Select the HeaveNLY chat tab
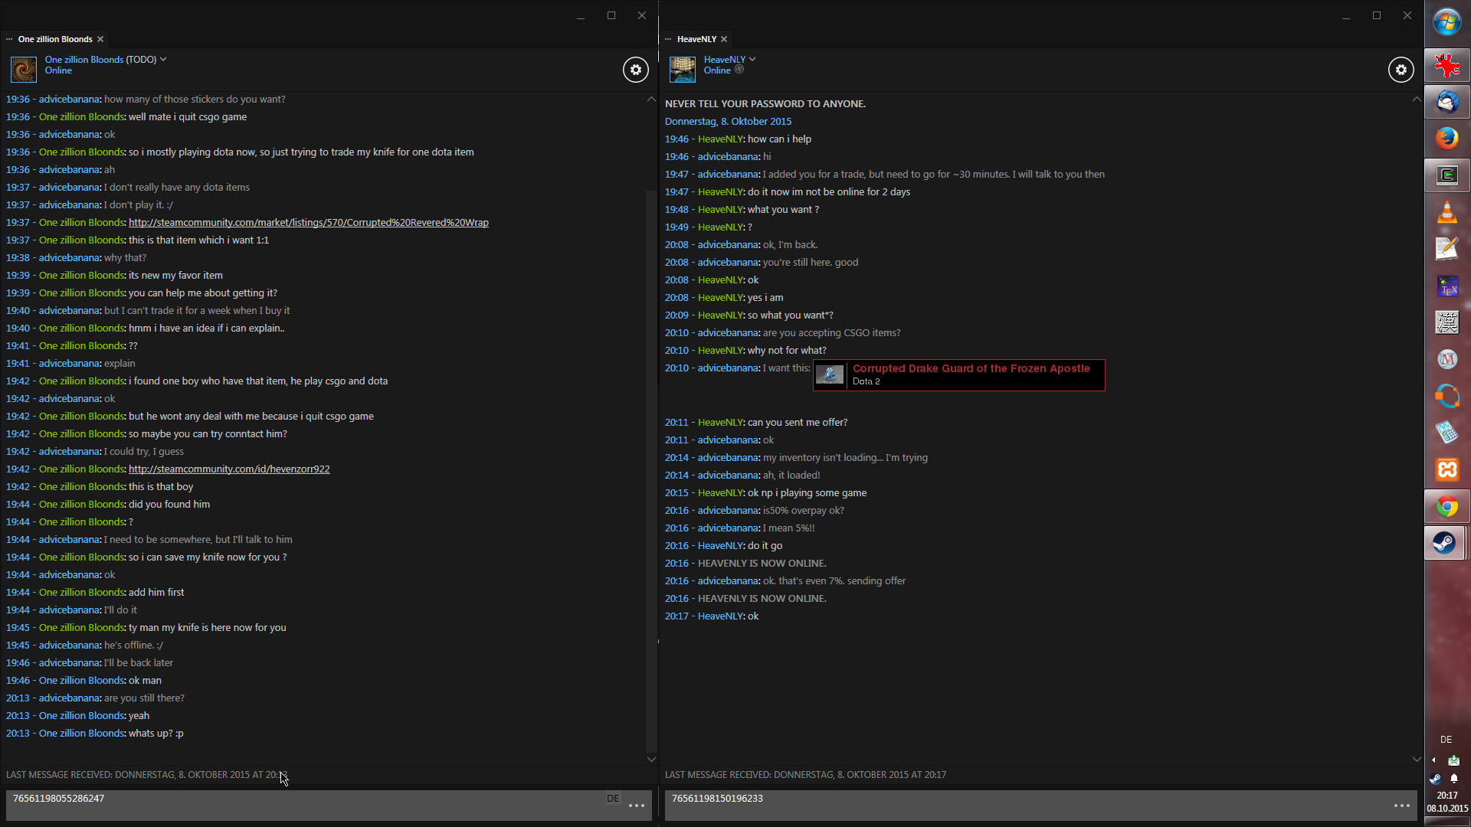Screen dimensions: 1471x827 tap(696, 39)
